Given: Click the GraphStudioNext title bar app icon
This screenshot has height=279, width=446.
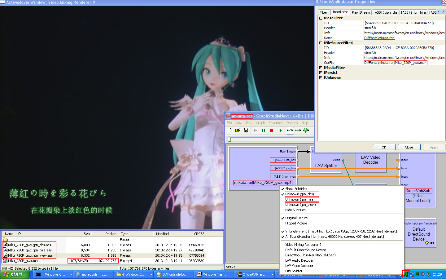Looking at the screenshot, I should (x=228, y=116).
